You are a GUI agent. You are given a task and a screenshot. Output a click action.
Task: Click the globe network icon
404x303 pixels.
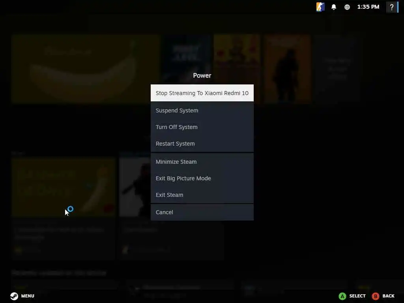point(347,7)
